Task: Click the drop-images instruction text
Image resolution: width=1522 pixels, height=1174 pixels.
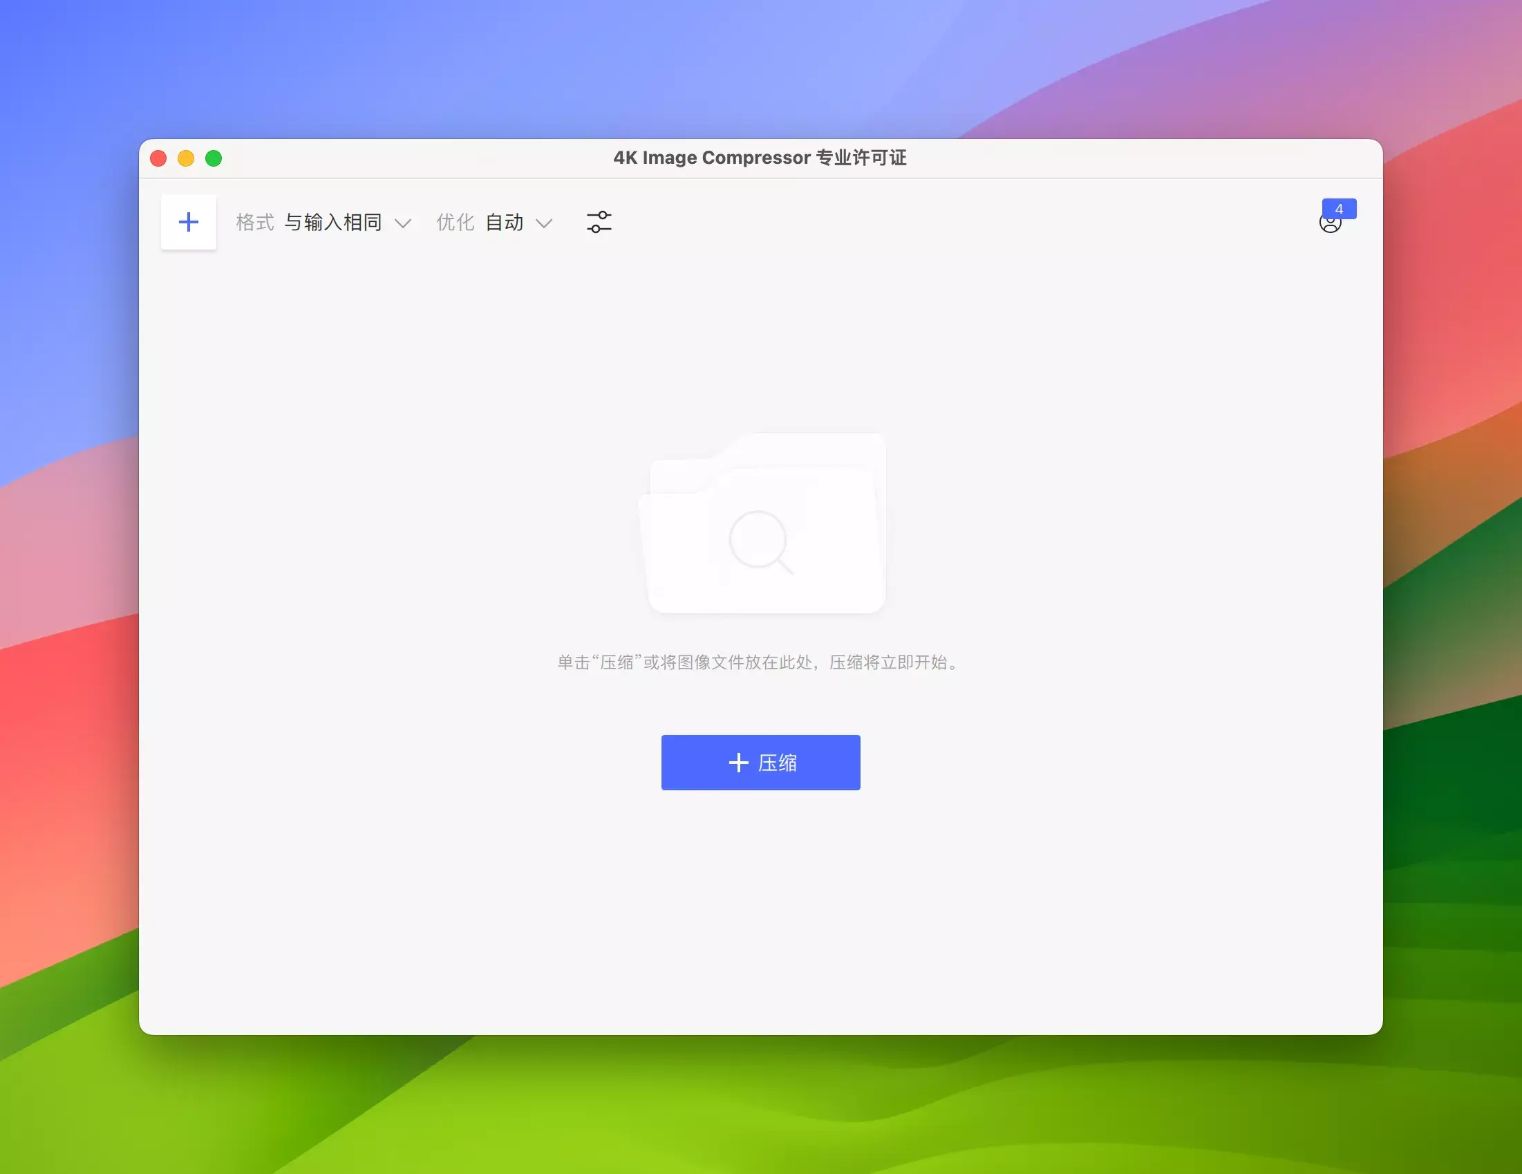Action: pos(760,662)
